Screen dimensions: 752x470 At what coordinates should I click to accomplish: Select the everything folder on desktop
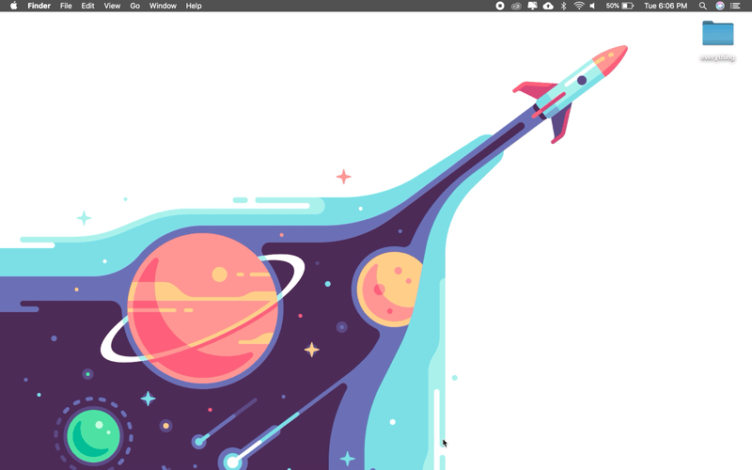coord(717,34)
